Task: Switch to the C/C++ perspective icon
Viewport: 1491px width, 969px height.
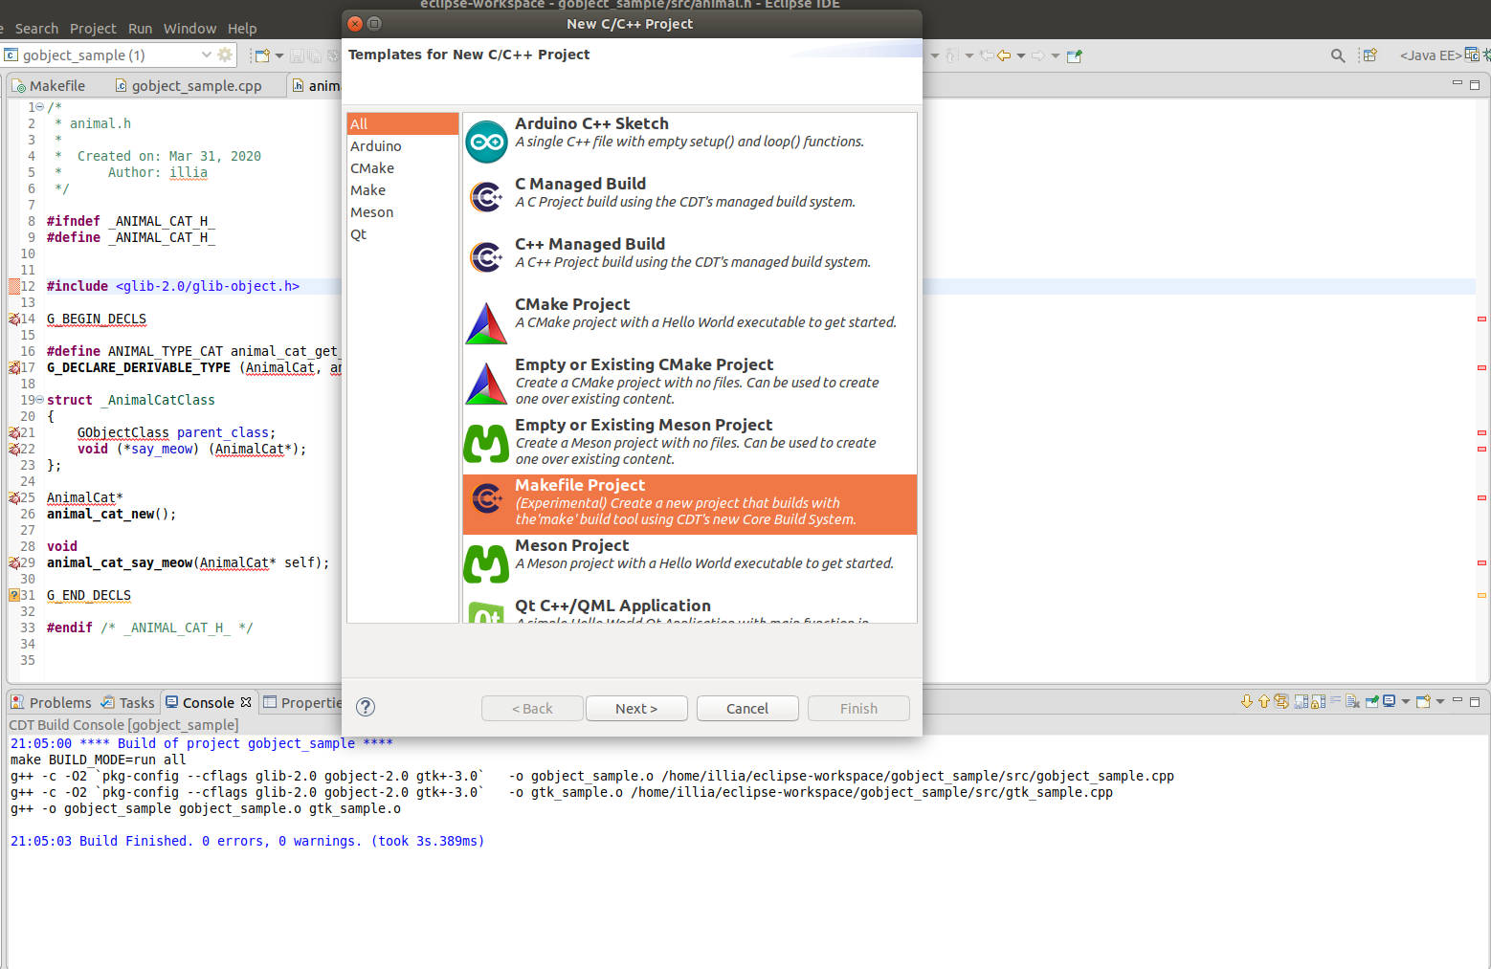Action: tap(1472, 55)
